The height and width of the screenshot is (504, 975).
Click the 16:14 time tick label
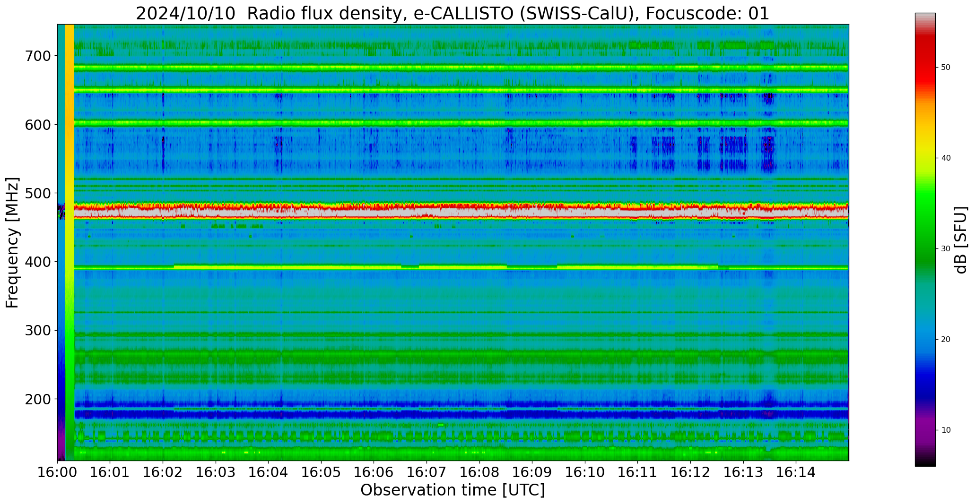(796, 472)
